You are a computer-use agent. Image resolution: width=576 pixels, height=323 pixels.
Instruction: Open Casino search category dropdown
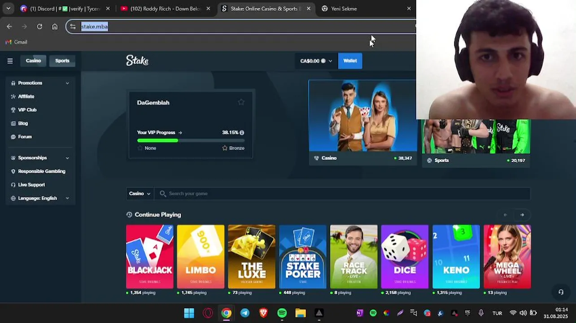(140, 193)
